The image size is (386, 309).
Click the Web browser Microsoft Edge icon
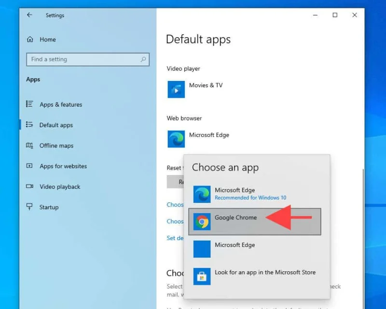point(176,139)
